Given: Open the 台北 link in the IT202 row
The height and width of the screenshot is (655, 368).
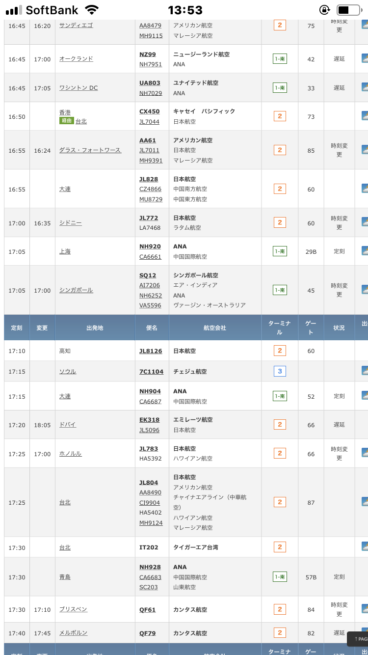Looking at the screenshot, I should pyautogui.click(x=65, y=547).
